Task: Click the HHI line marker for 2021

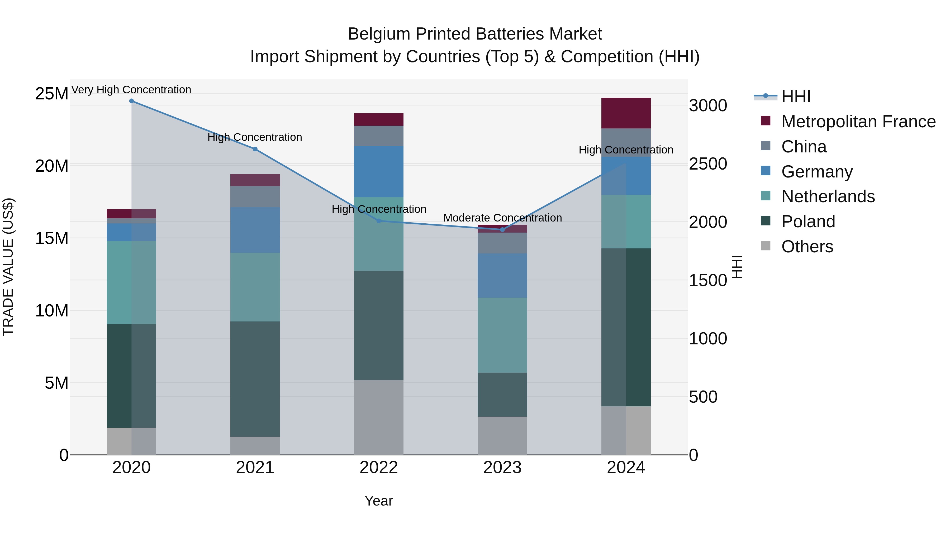Action: pyautogui.click(x=255, y=149)
